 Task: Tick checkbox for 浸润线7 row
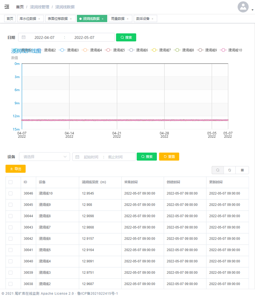(x=11, y=227)
